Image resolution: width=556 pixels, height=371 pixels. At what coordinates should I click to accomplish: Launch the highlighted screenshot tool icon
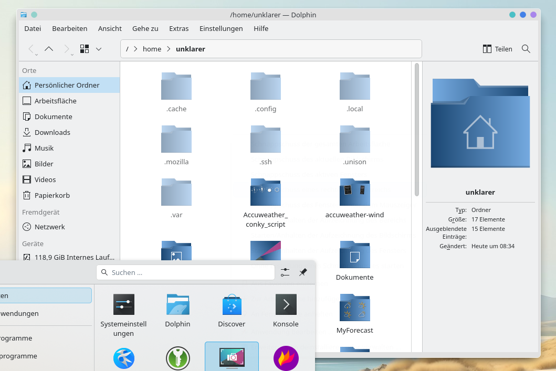pyautogui.click(x=232, y=357)
